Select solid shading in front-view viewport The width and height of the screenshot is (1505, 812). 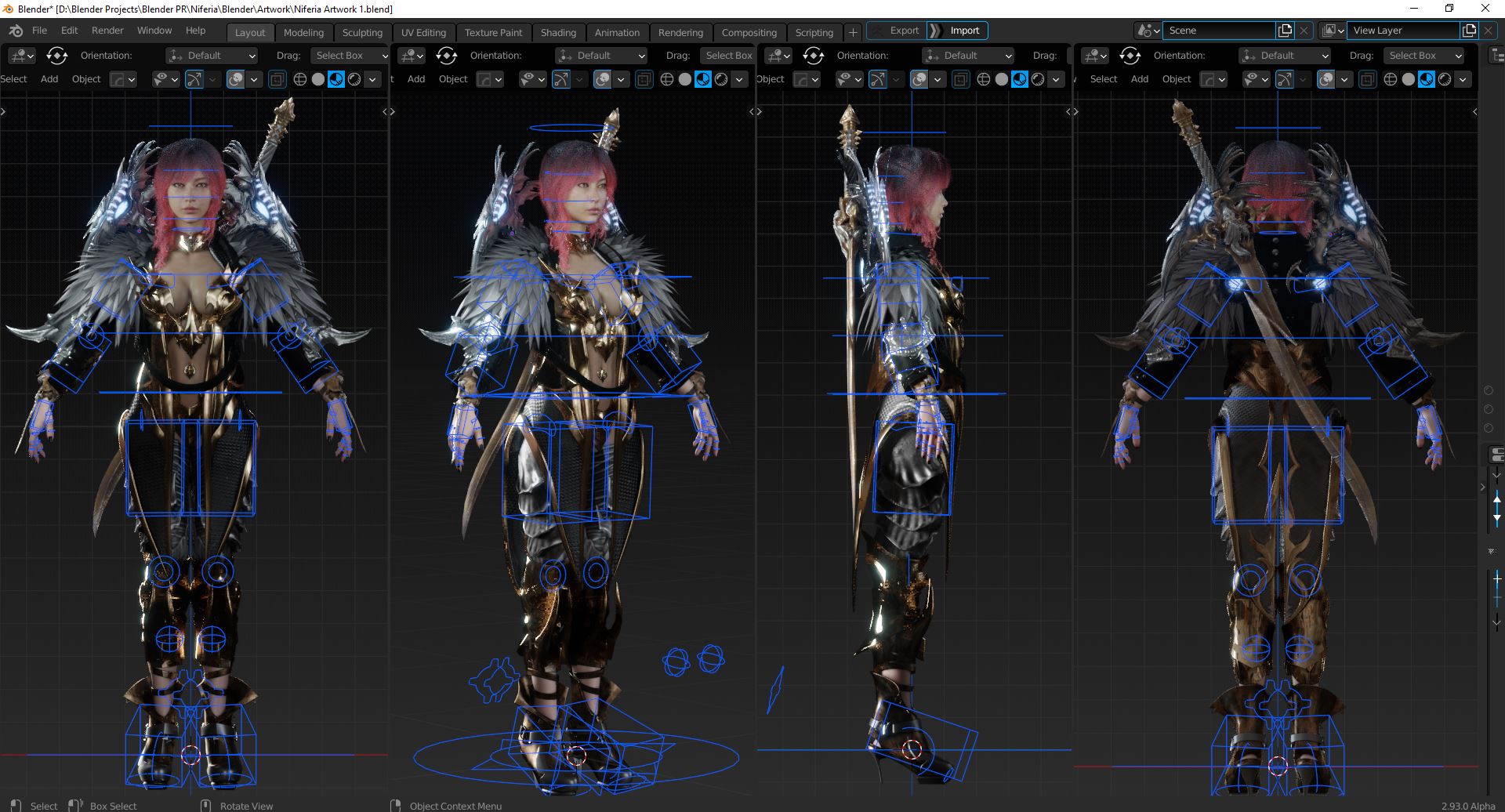pos(317,79)
